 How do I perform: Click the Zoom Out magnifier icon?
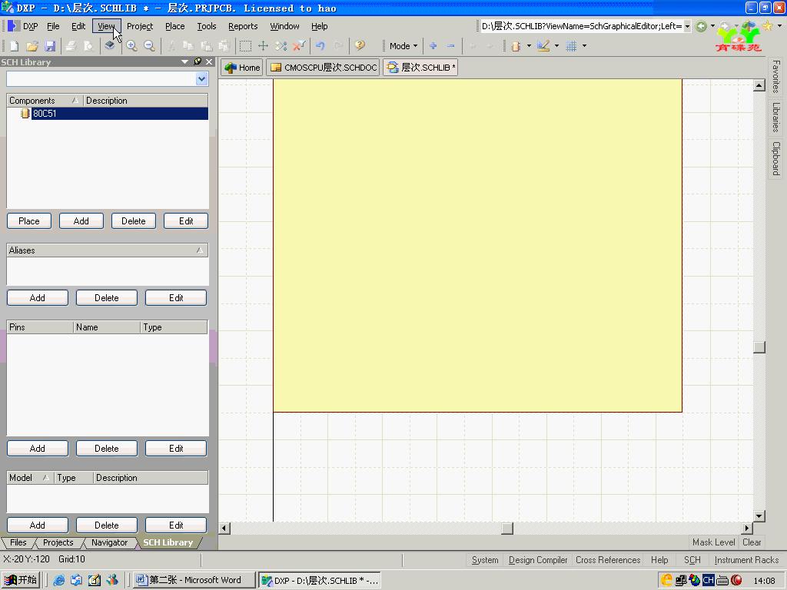[150, 46]
